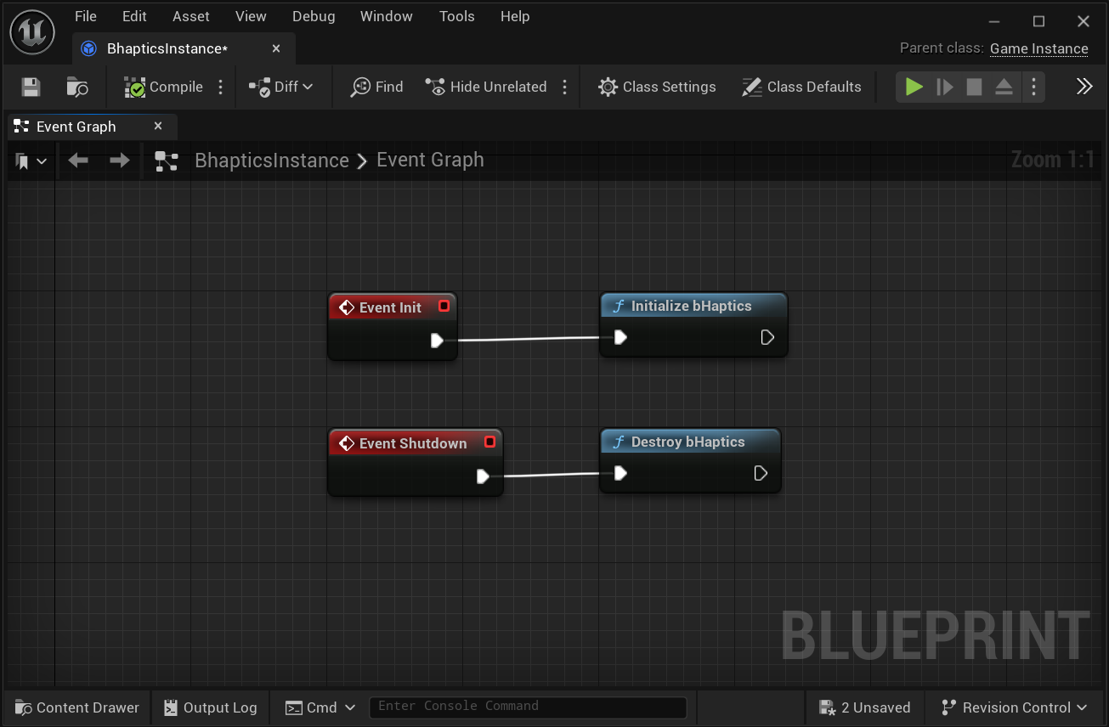Navigate forward in graph history

pos(120,161)
